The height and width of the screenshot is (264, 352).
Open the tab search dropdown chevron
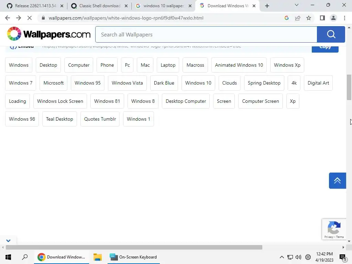[297, 5]
